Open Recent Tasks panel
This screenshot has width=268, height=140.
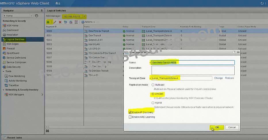click(x=15, y=138)
